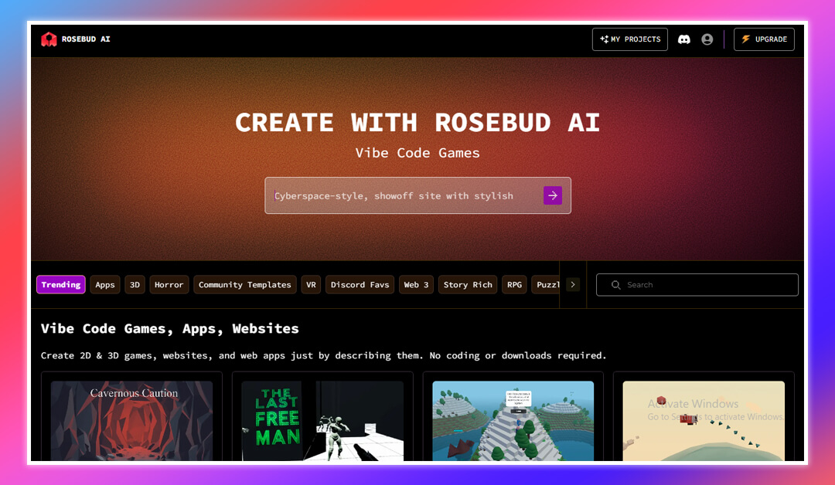The image size is (835, 485).
Task: Select the 3D category tab
Action: click(x=135, y=284)
